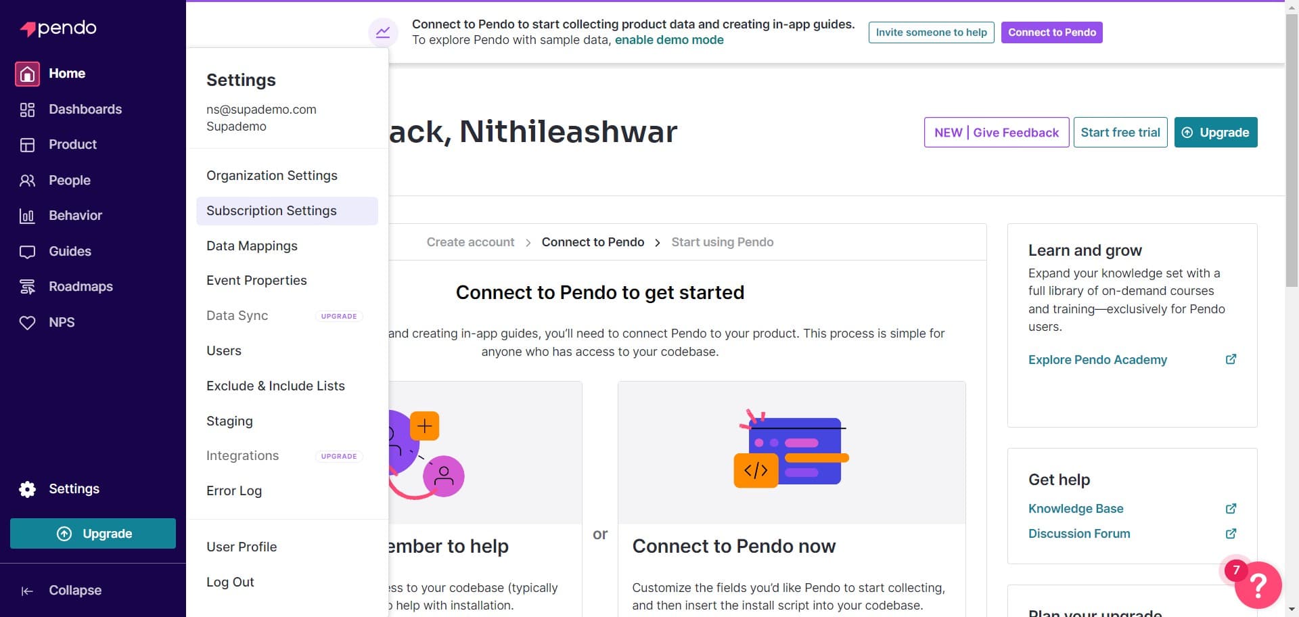
Task: Choose Log Out in Settings menu
Action: [x=230, y=582]
